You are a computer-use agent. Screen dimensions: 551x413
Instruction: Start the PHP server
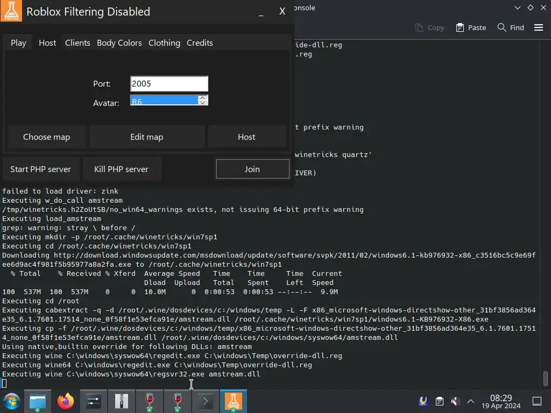point(40,169)
